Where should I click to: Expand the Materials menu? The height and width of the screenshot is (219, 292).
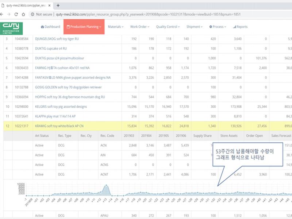[116, 27]
